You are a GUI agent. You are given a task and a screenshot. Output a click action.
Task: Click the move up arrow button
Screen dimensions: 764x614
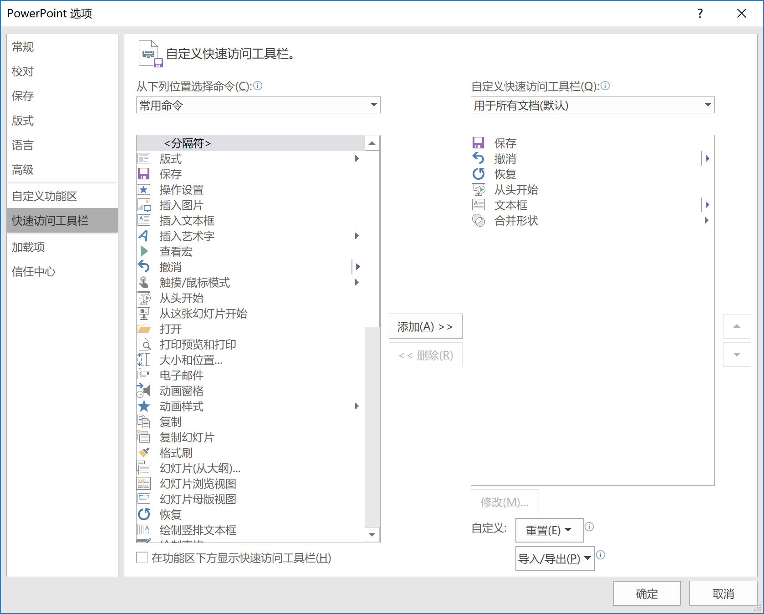pos(737,326)
